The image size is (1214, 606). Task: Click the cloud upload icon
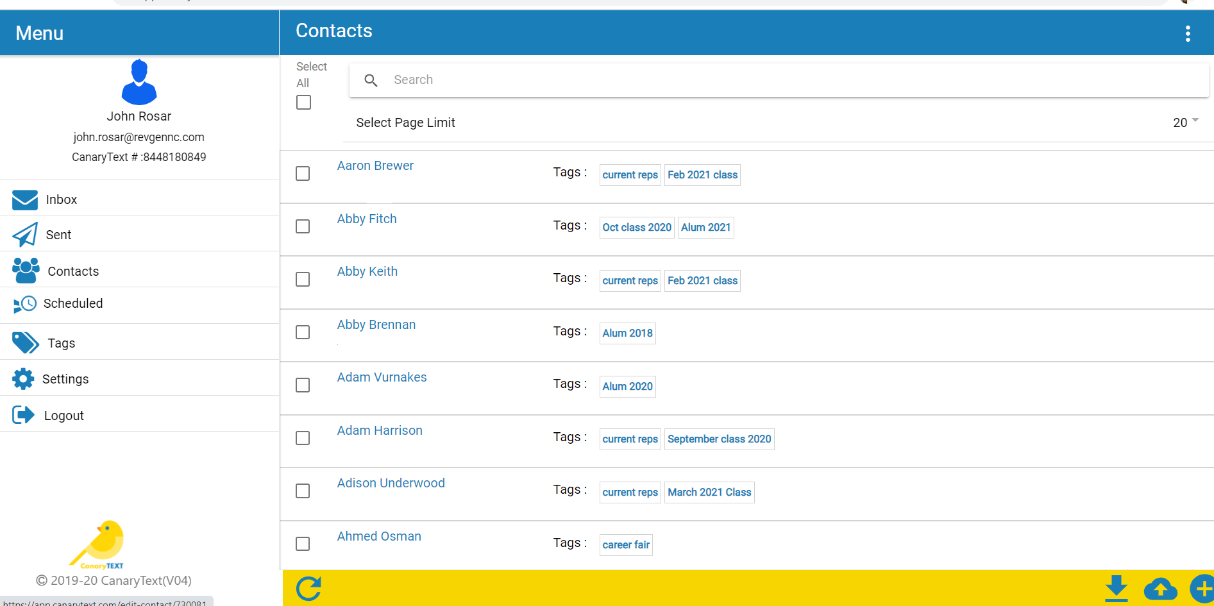pyautogui.click(x=1160, y=588)
